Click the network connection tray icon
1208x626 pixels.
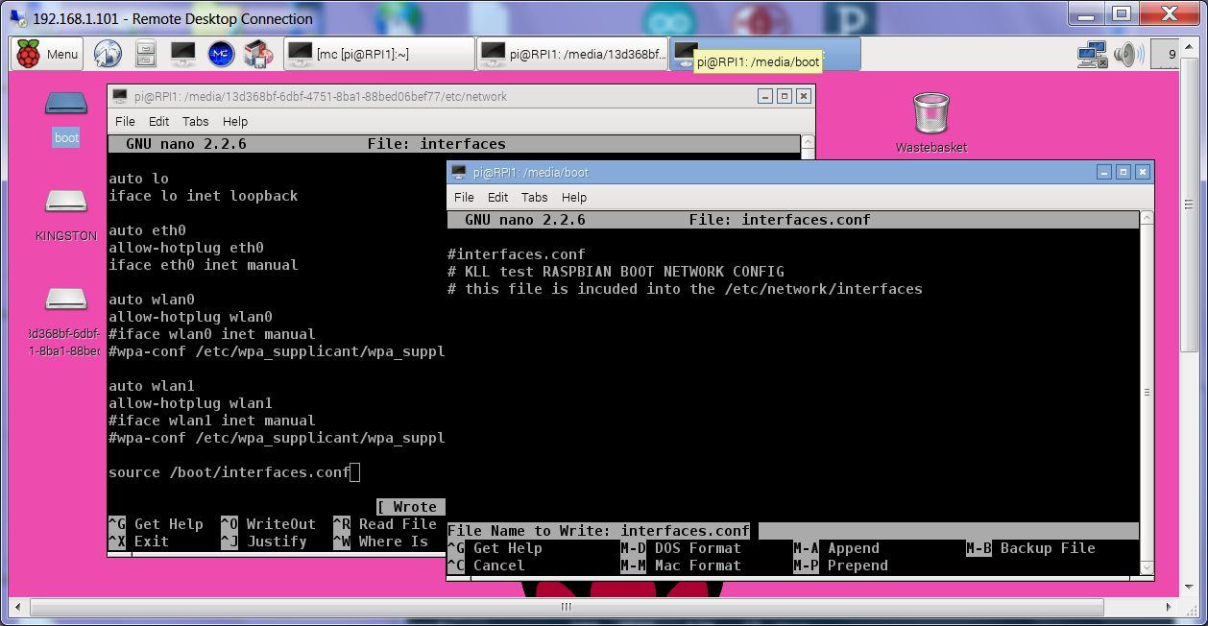pos(1091,55)
